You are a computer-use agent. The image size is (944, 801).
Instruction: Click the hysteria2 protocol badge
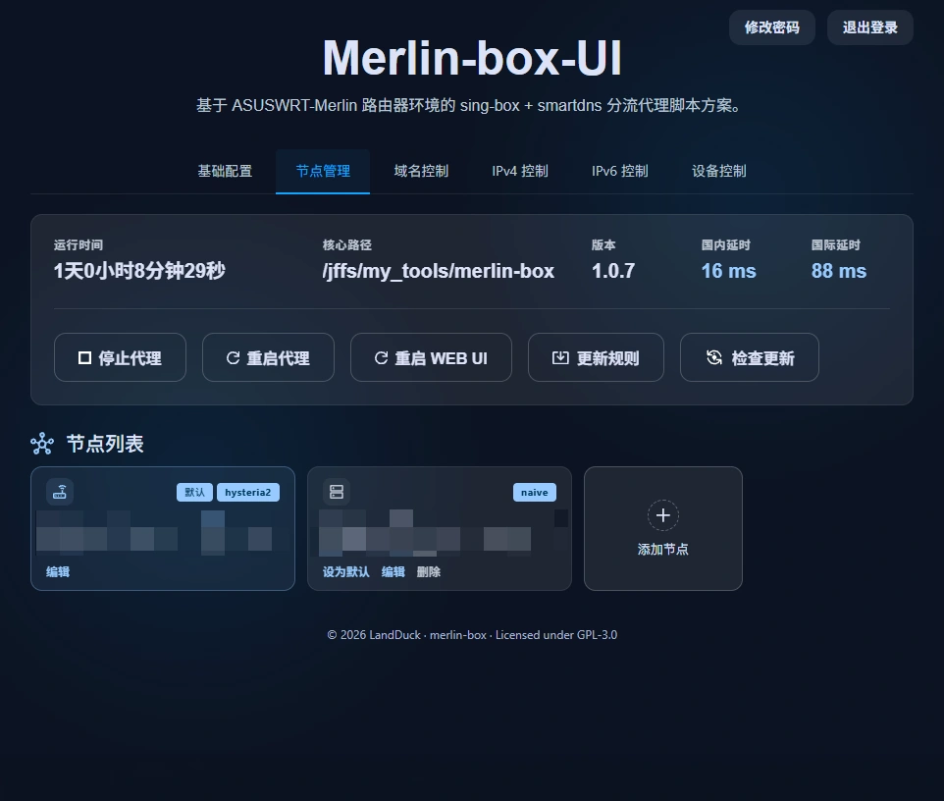pos(248,492)
